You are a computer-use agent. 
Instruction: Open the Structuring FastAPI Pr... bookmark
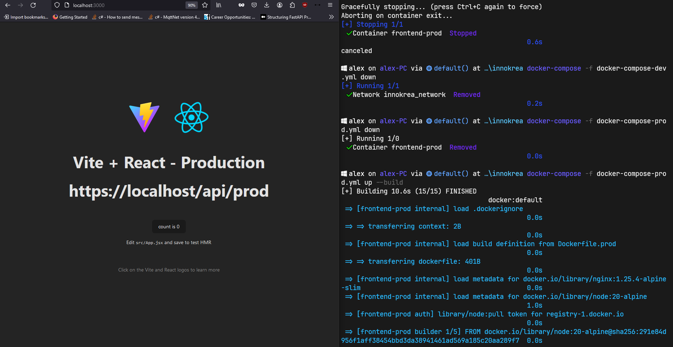[x=286, y=17]
